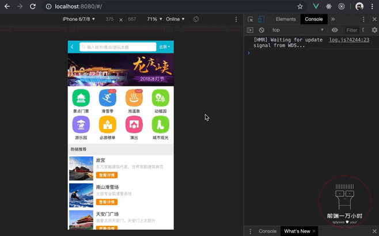View site information icon in address bar
Viewport: 379px width, 236px height.
tap(48, 6)
